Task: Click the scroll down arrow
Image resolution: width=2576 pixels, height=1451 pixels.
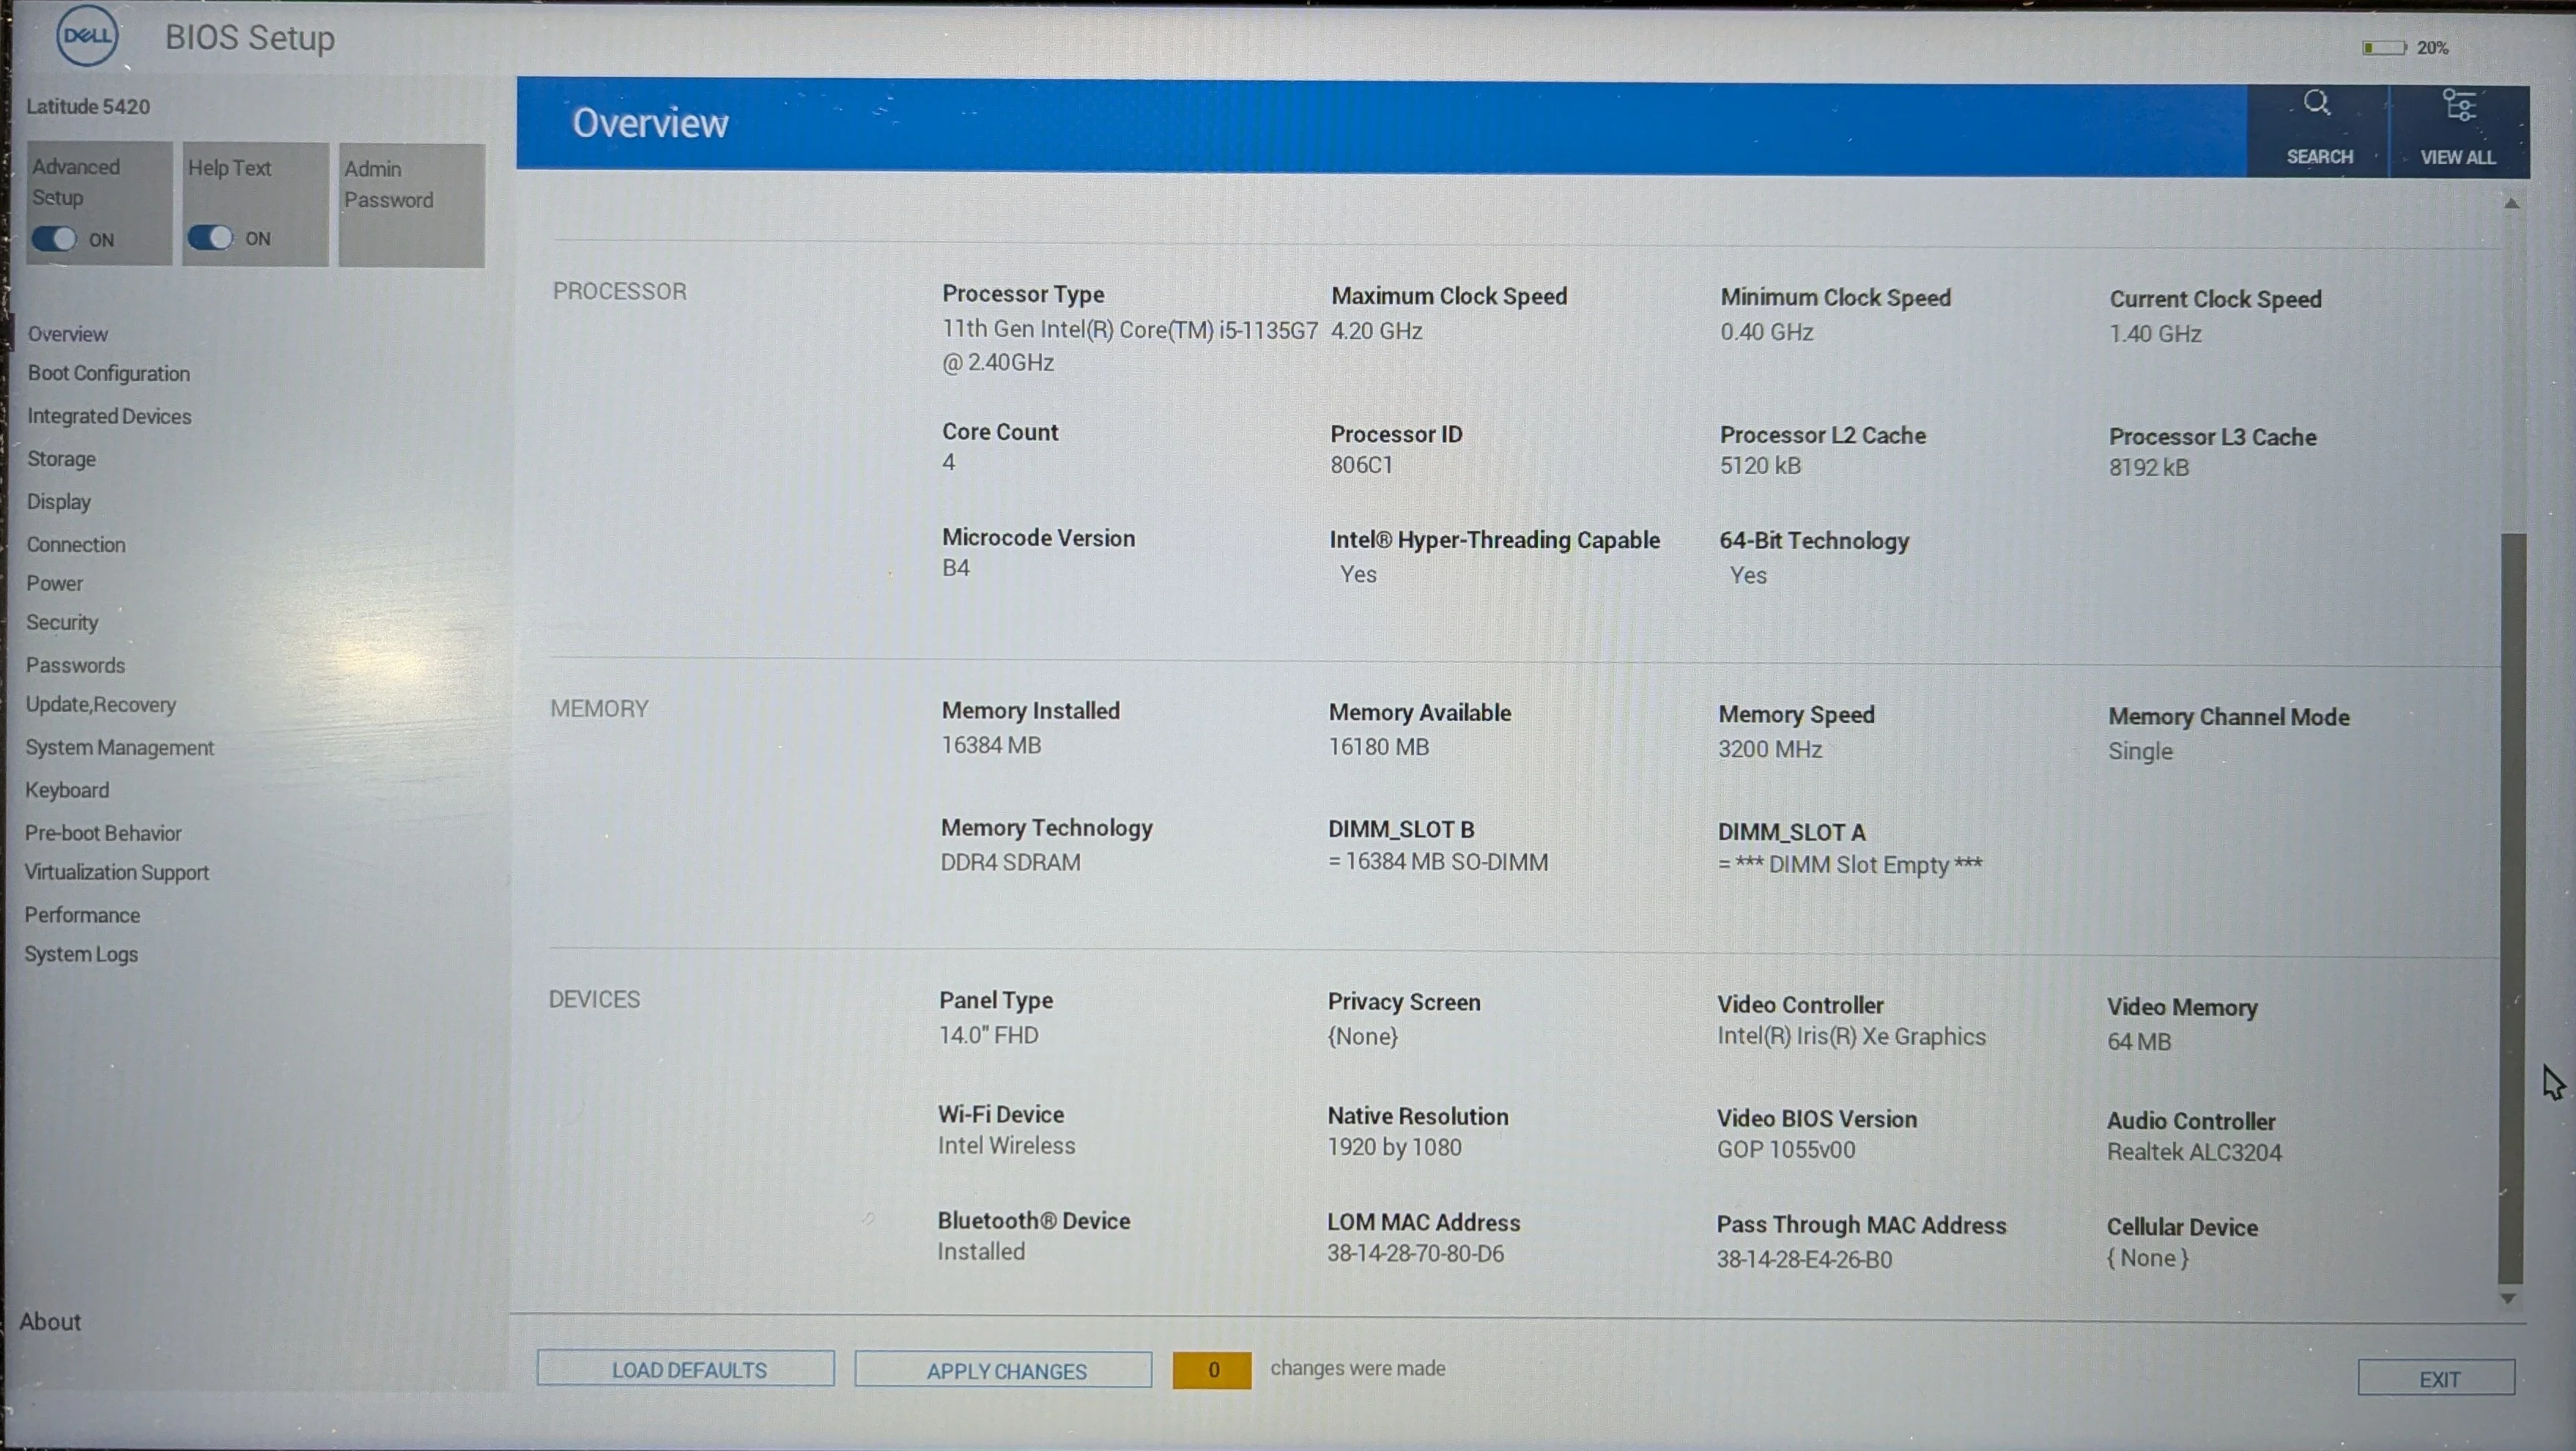Action: click(2508, 1298)
